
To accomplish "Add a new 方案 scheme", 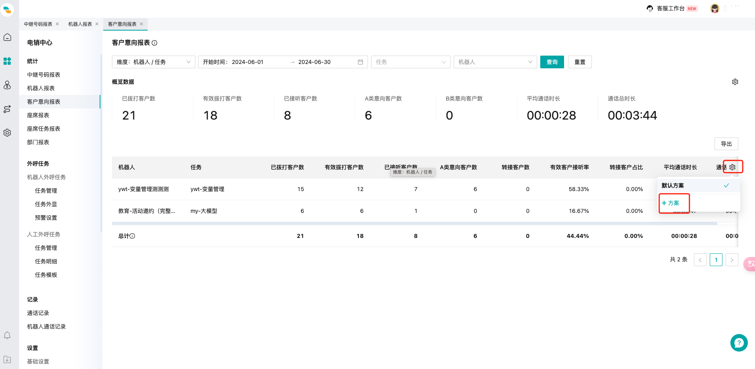I will 671,203.
